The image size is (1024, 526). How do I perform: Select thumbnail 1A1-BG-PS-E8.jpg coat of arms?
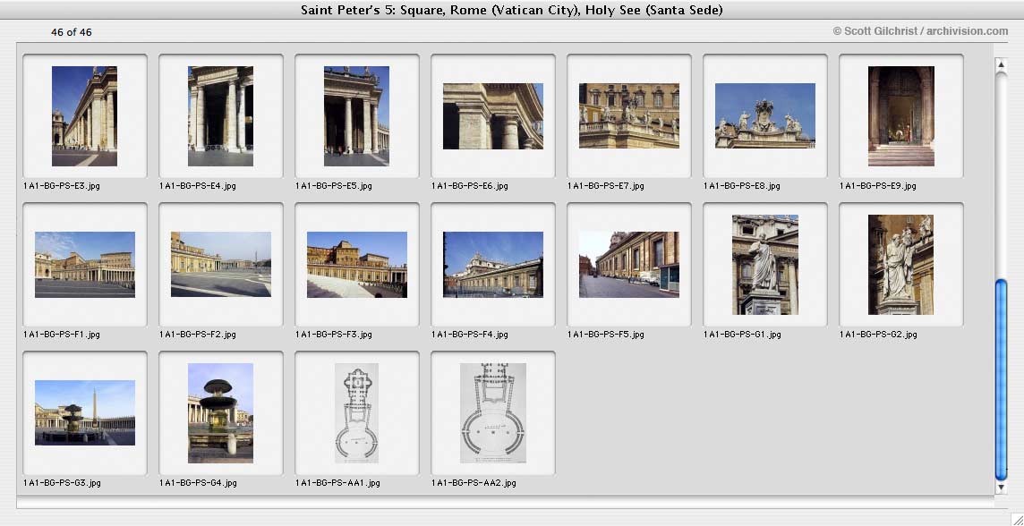pyautogui.click(x=764, y=116)
